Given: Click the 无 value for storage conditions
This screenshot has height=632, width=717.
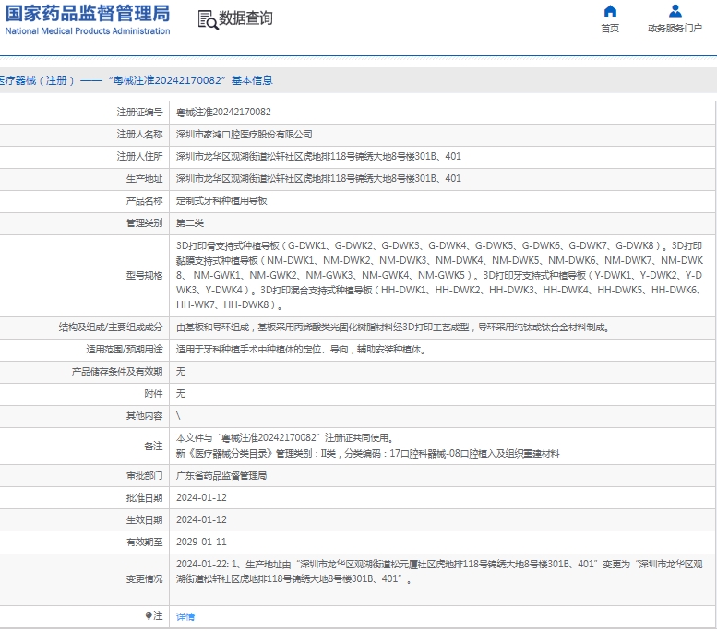Looking at the screenshot, I should pyautogui.click(x=181, y=371).
